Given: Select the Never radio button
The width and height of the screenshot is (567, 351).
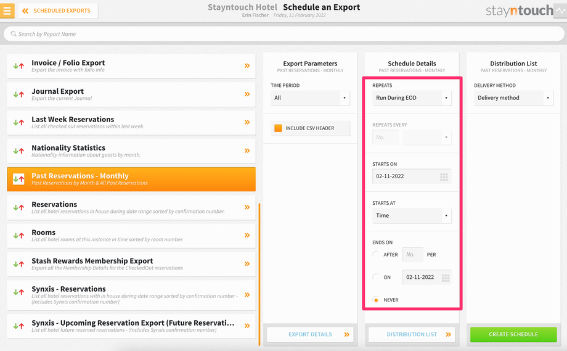Looking at the screenshot, I should click(376, 300).
